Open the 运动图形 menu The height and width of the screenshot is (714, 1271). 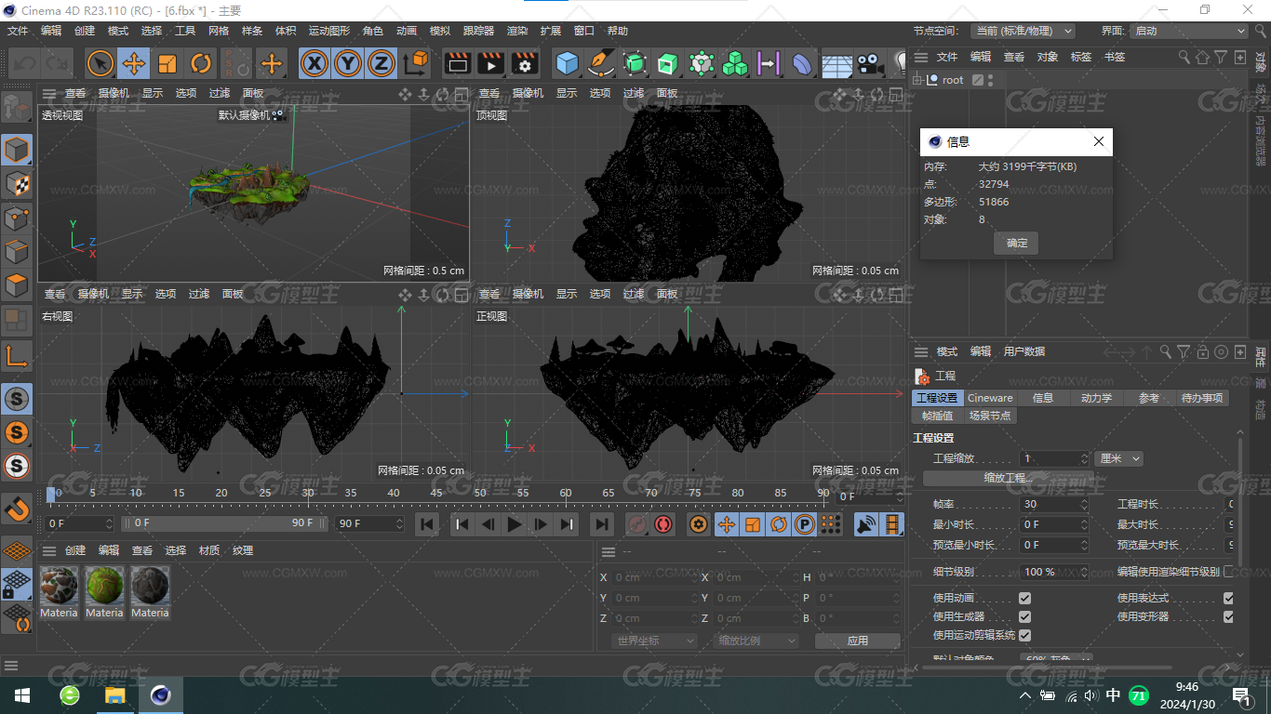click(329, 31)
